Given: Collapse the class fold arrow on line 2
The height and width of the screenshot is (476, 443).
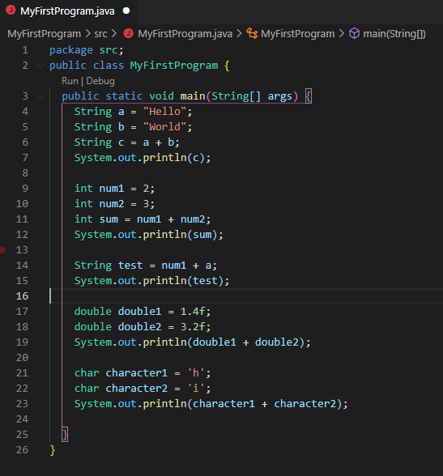Looking at the screenshot, I should pos(40,66).
